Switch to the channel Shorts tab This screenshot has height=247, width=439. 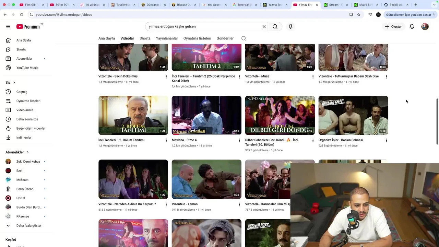pos(145,38)
